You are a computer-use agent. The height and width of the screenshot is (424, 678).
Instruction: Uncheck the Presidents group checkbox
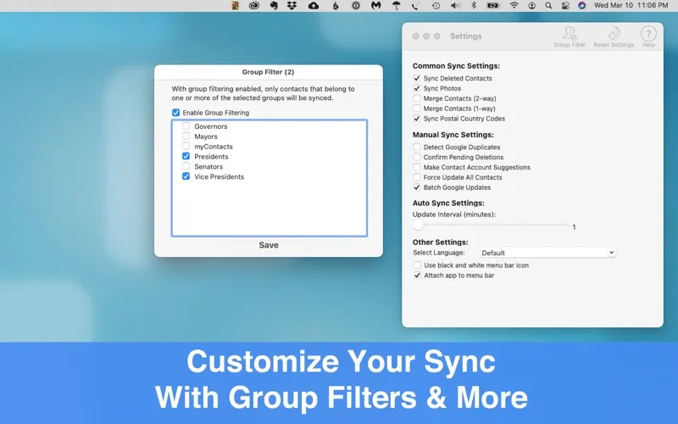pyautogui.click(x=186, y=157)
